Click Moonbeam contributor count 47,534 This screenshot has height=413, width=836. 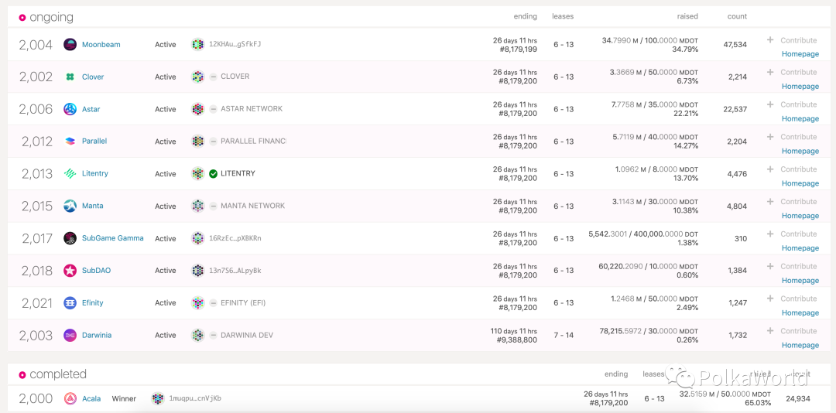(x=735, y=45)
